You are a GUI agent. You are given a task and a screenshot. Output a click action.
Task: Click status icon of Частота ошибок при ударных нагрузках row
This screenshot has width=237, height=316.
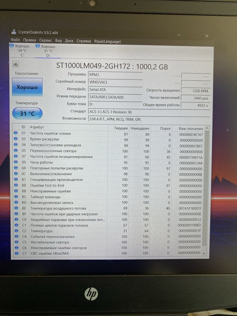coord(16,214)
